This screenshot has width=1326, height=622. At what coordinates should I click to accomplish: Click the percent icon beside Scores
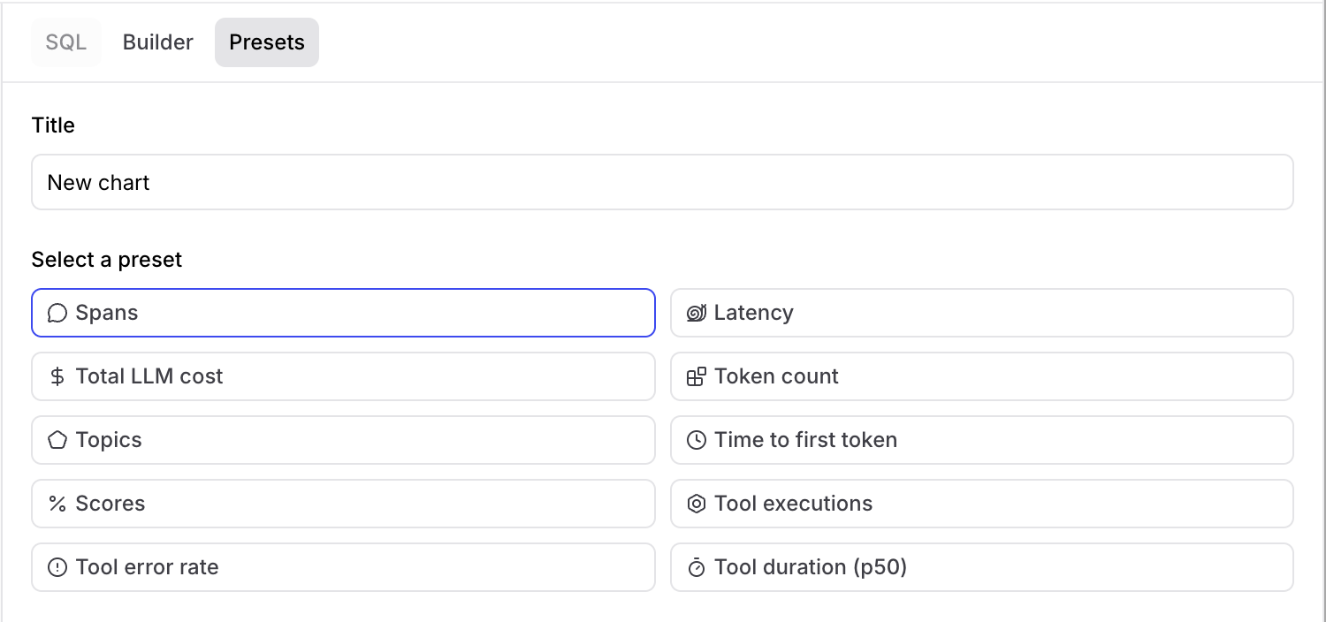point(57,504)
